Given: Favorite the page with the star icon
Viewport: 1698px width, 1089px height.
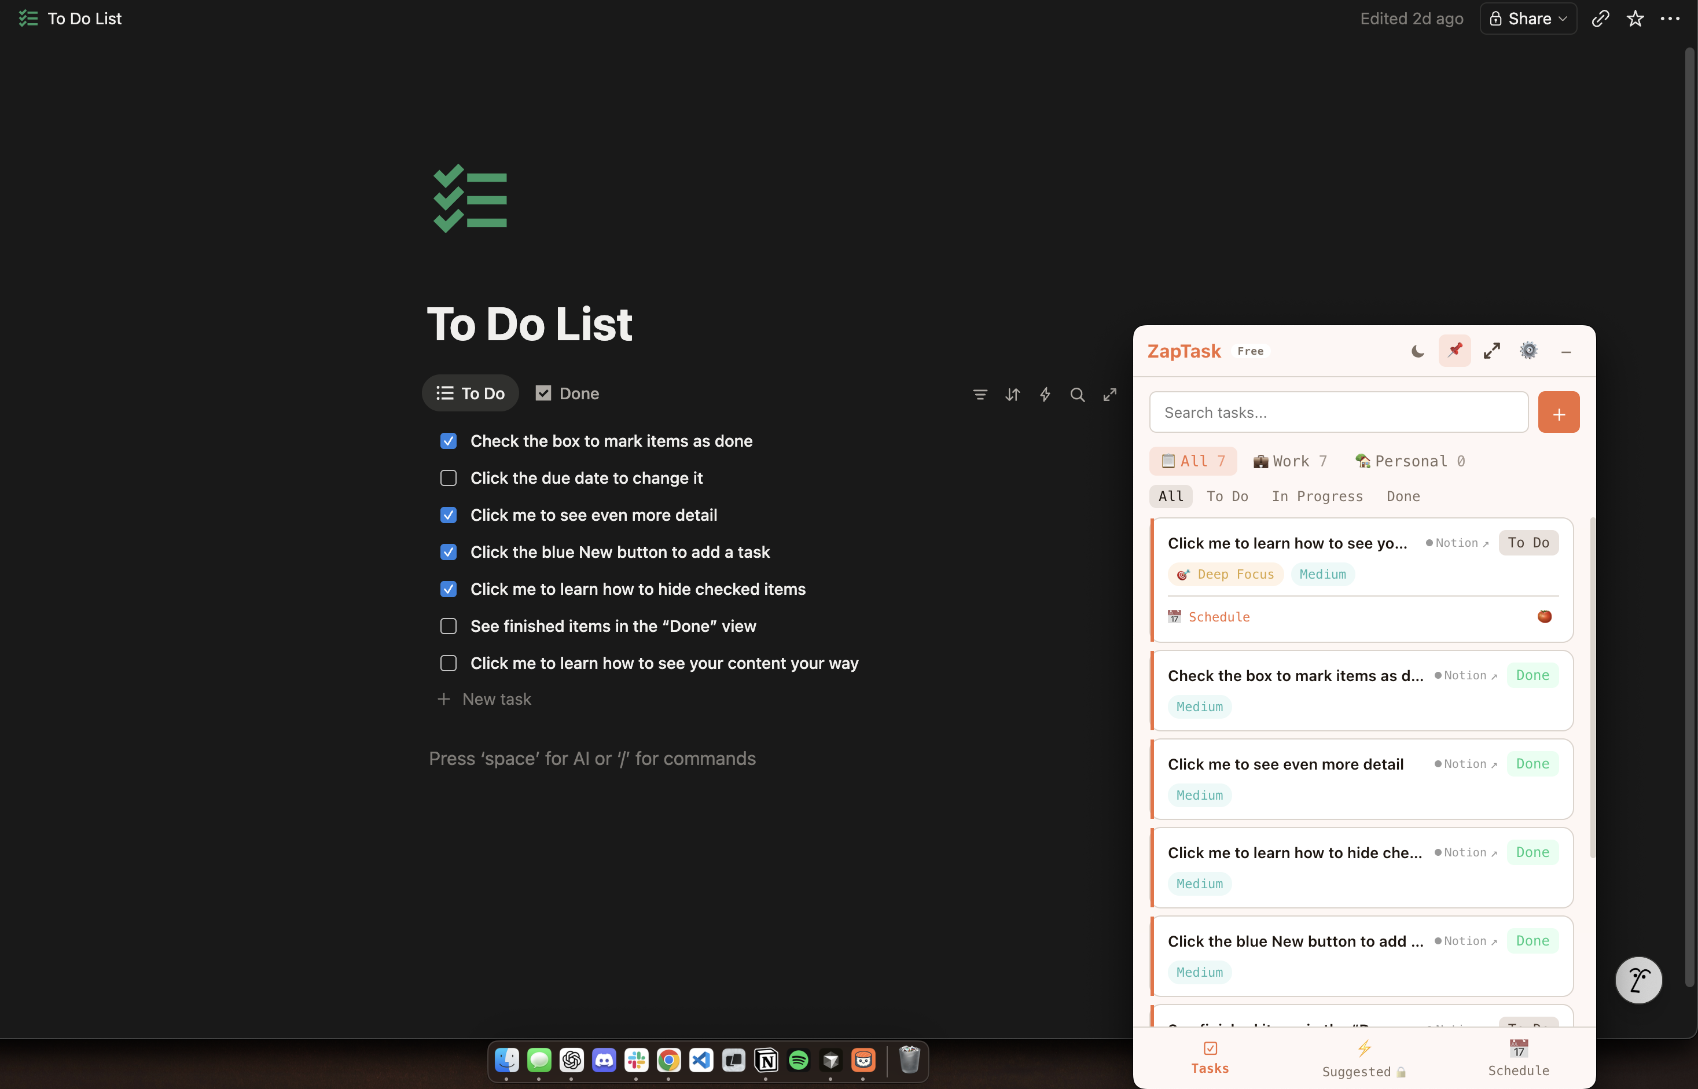Looking at the screenshot, I should point(1635,19).
